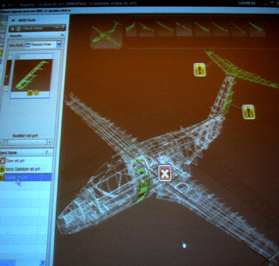
Task: Collapse the Results section chevron
Action: click(62, 35)
